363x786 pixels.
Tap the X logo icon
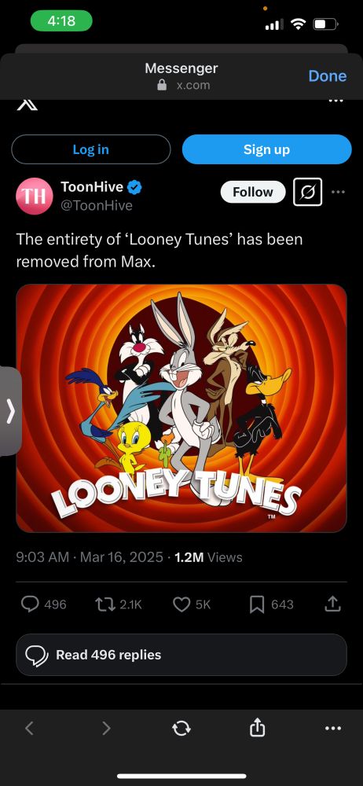(x=27, y=105)
